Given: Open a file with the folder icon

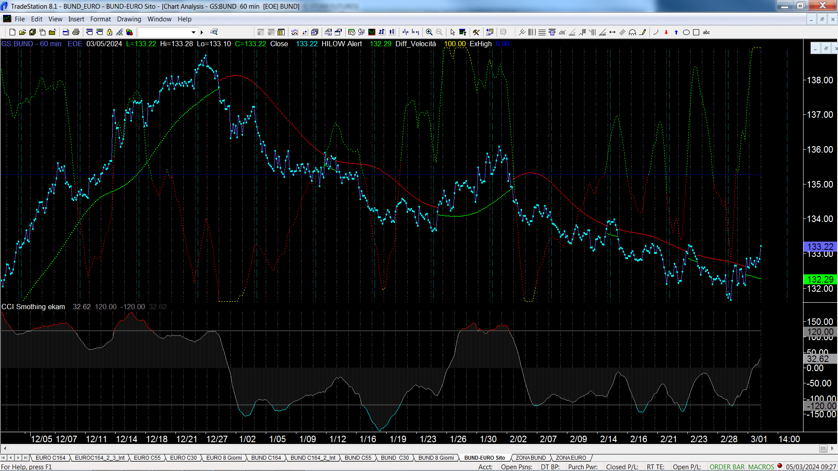Looking at the screenshot, I should click(22, 32).
